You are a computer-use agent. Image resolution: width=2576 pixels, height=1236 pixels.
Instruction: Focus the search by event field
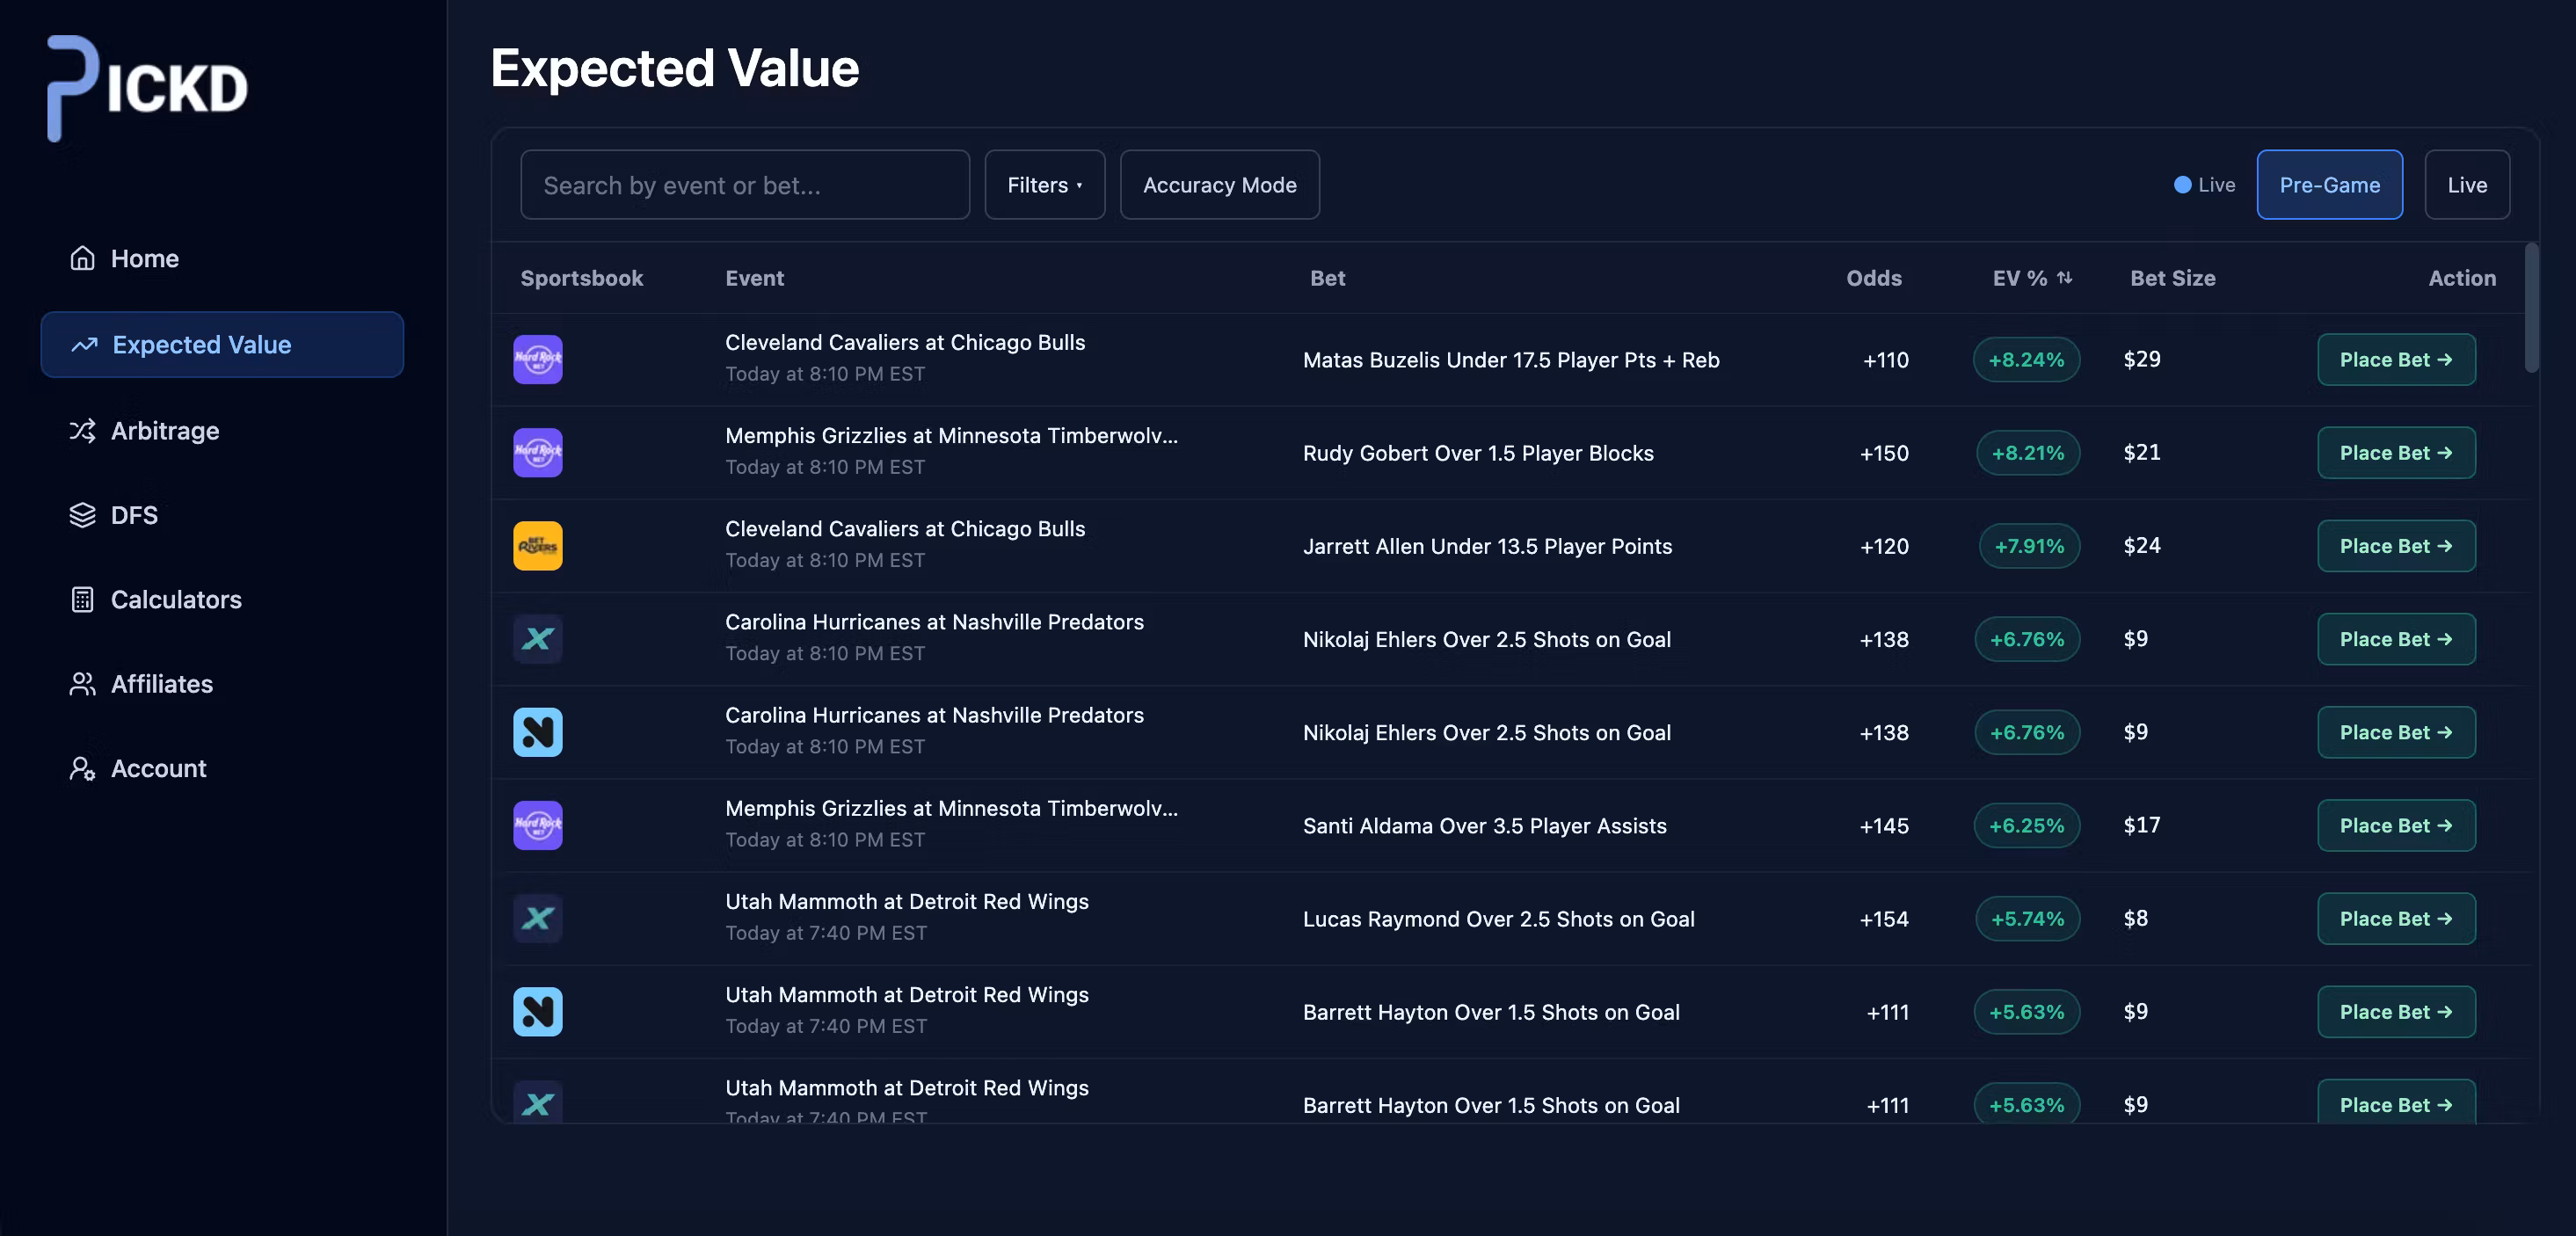(744, 185)
